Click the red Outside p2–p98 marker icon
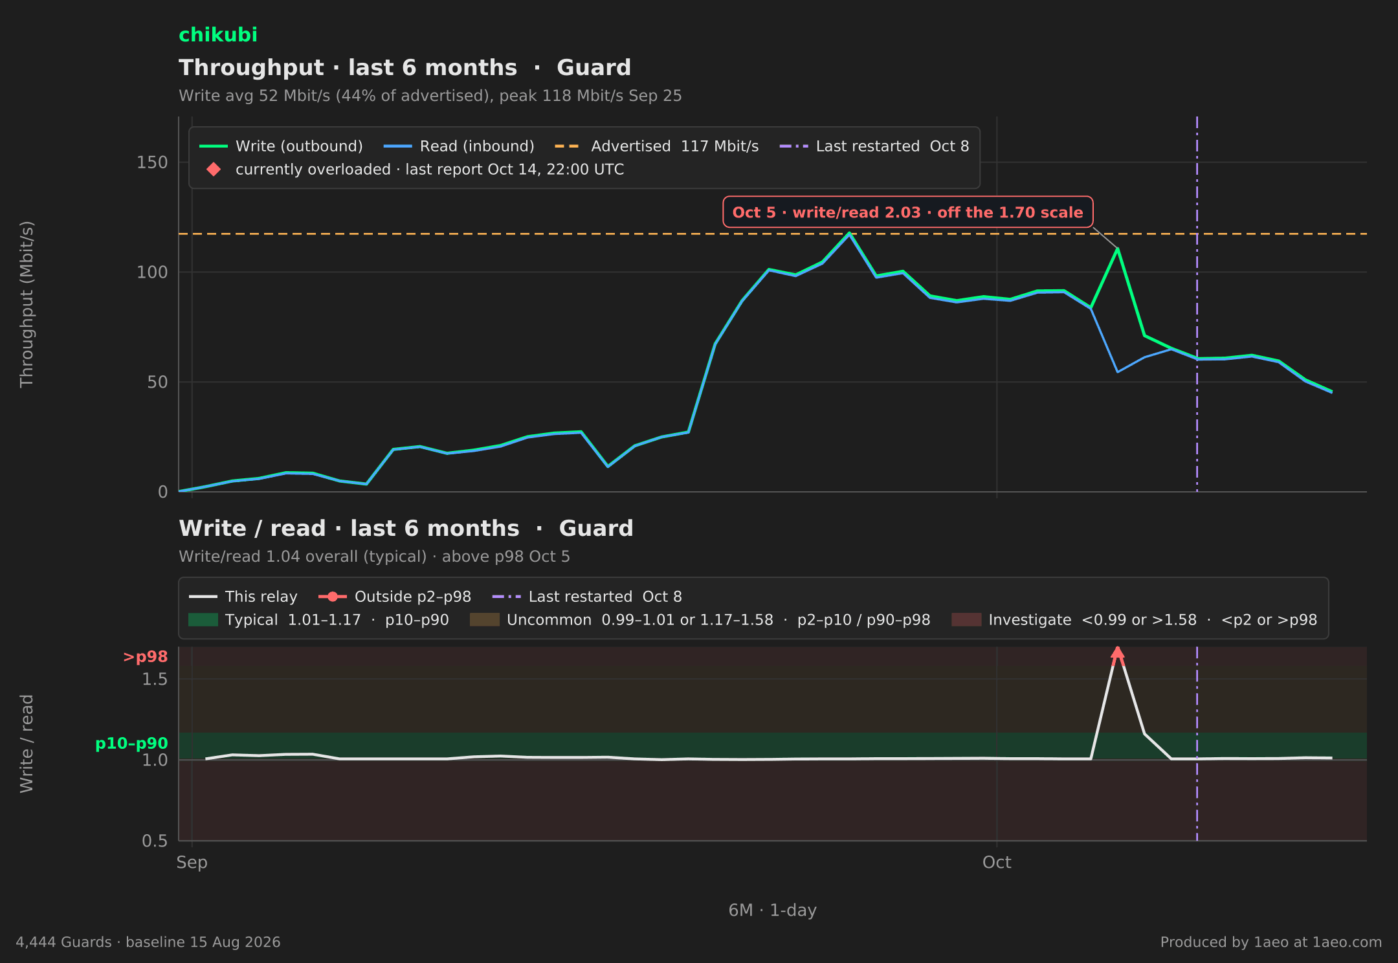Screen dimensions: 1398x963 (x=333, y=597)
